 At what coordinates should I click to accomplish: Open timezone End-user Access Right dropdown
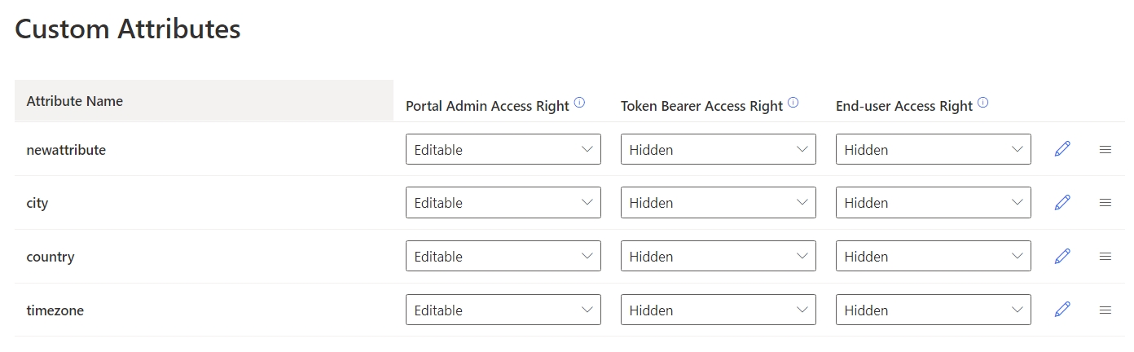coord(933,310)
